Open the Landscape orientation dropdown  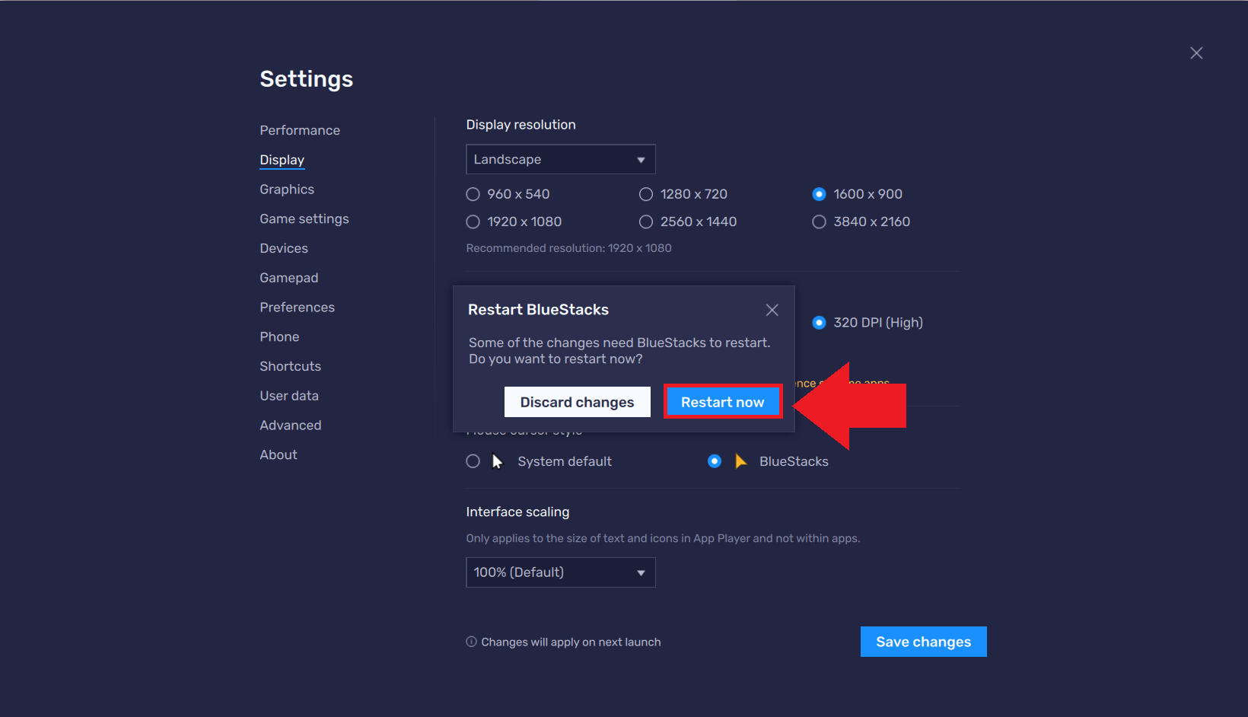coord(560,160)
